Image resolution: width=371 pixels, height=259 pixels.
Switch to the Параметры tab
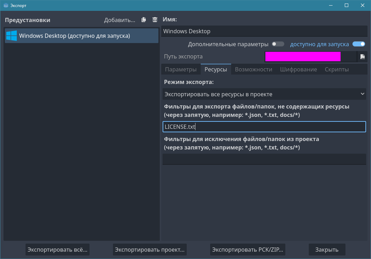tap(181, 69)
